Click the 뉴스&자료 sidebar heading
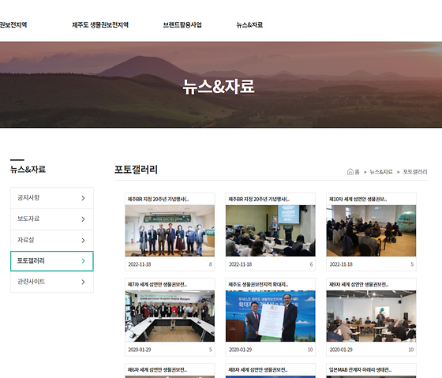The height and width of the screenshot is (378, 442). (28, 170)
